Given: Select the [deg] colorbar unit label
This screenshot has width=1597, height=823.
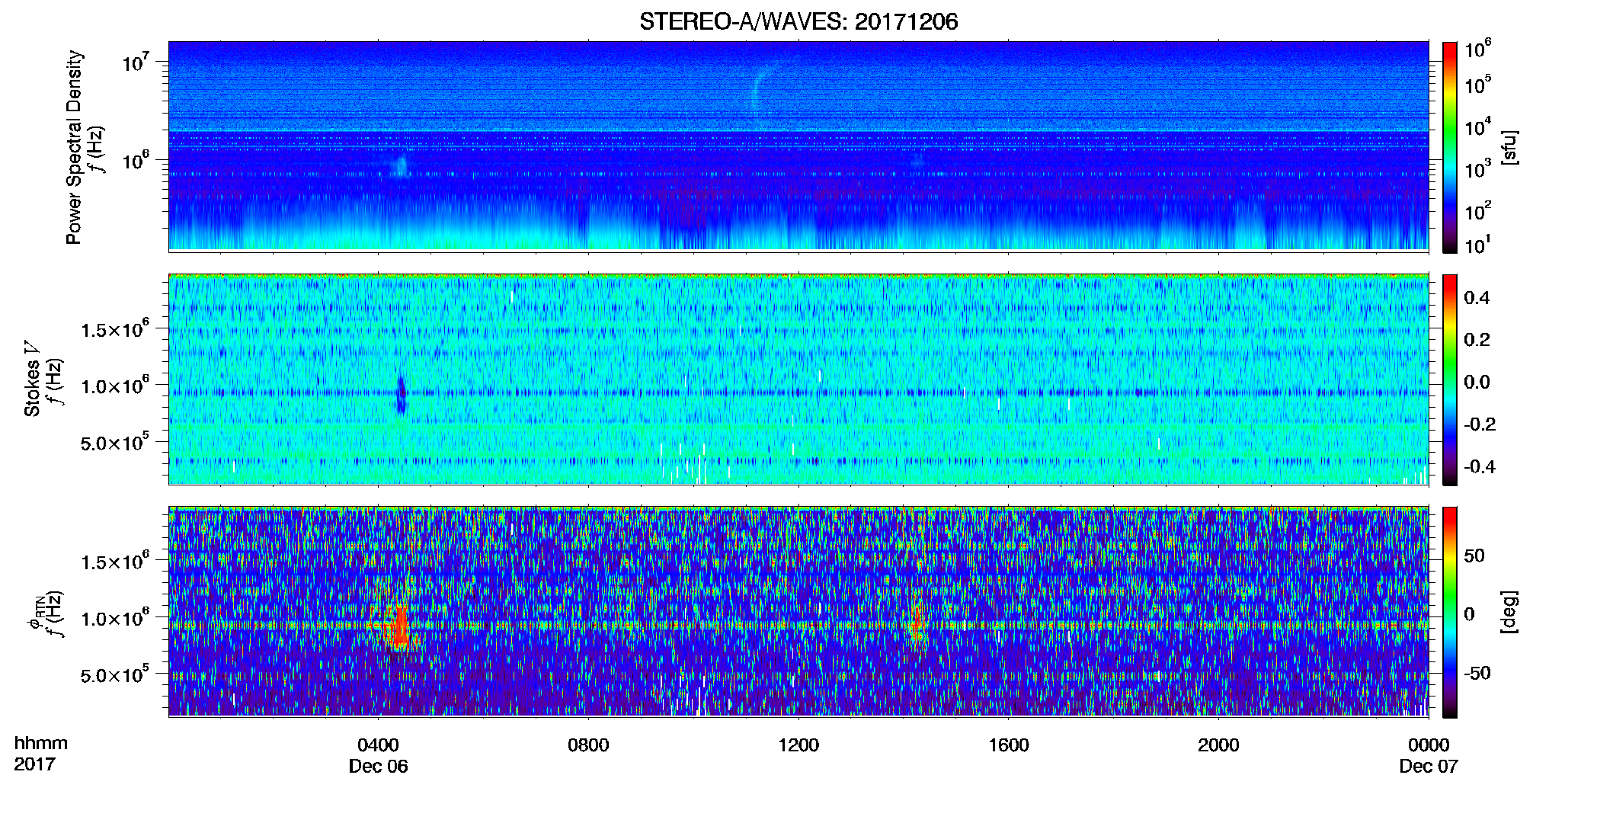Looking at the screenshot, I should tap(1509, 612).
